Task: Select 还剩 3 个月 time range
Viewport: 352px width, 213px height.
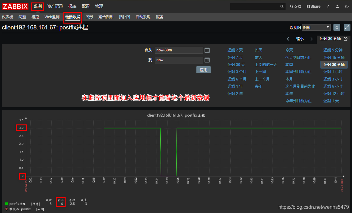Action: click(237, 72)
